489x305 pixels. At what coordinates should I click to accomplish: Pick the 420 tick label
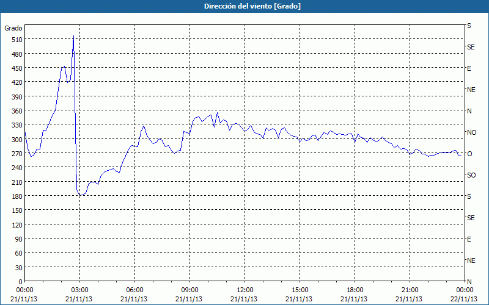17,82
